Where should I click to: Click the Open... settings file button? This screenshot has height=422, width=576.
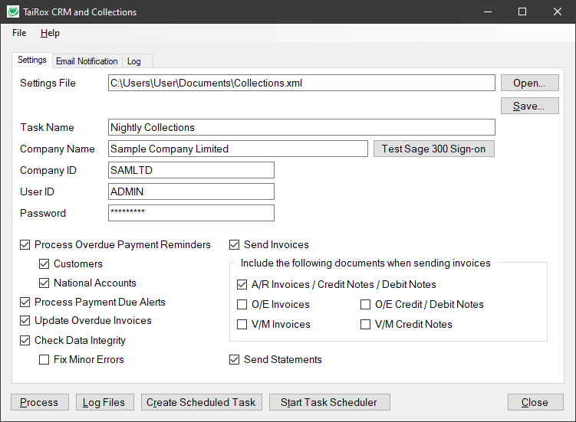(528, 83)
